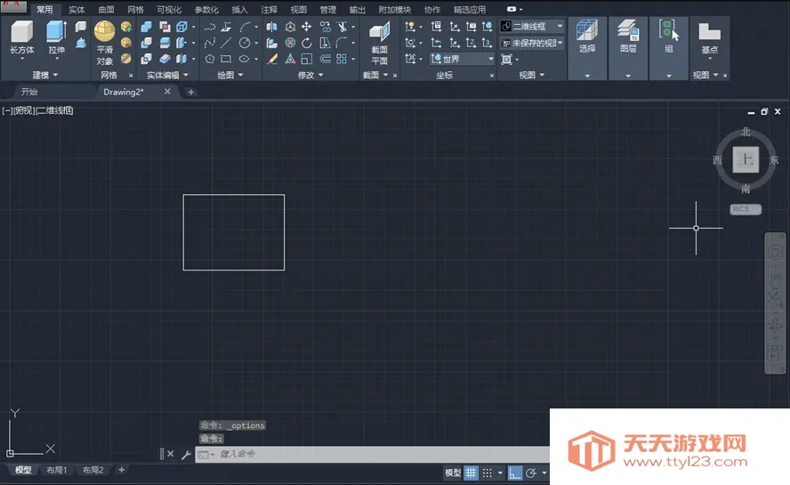This screenshot has height=485, width=790.
Task: Expand the 修改 panel flyout
Action: pos(310,75)
